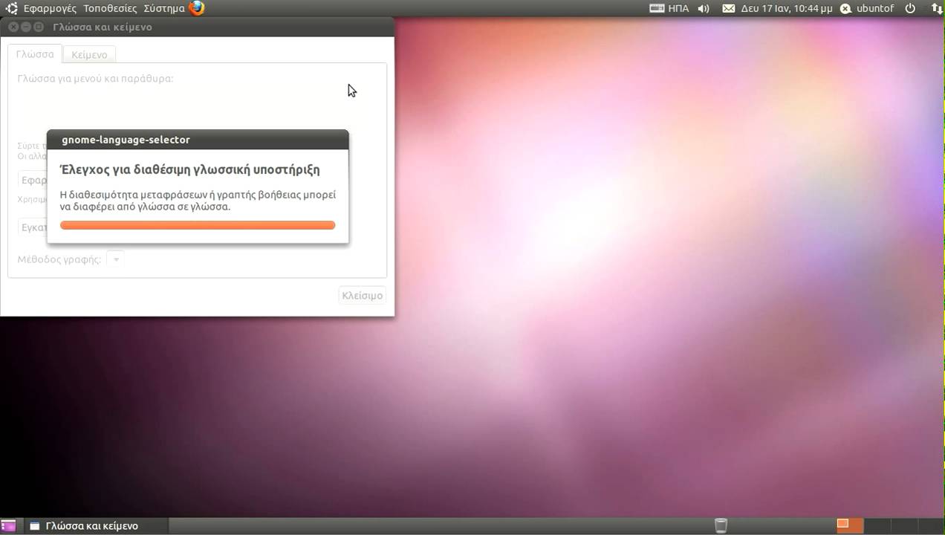Open the volume speaker indicator
Viewport: 945px width, 535px height.
click(x=704, y=8)
